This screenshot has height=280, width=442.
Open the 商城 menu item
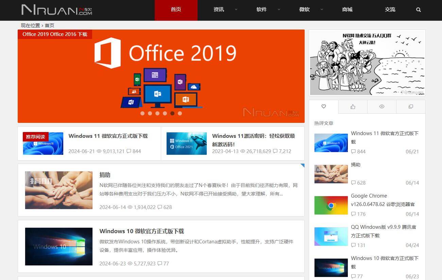[347, 10]
